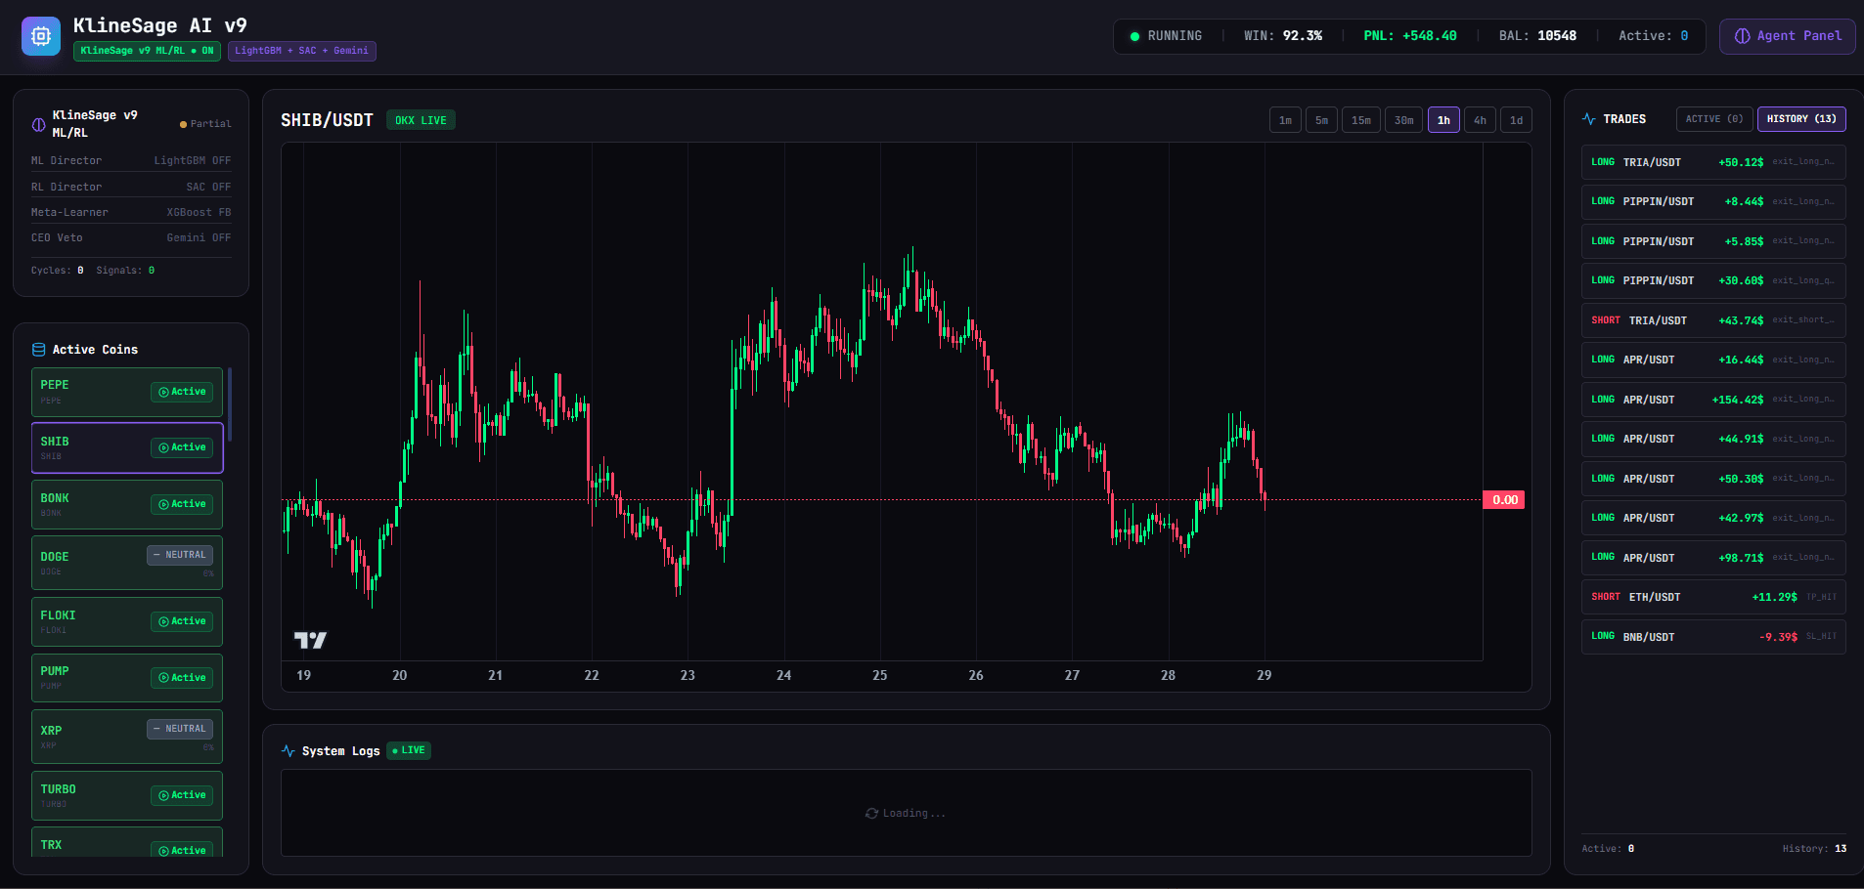Select BONK from the Active Coins list

(x=108, y=504)
